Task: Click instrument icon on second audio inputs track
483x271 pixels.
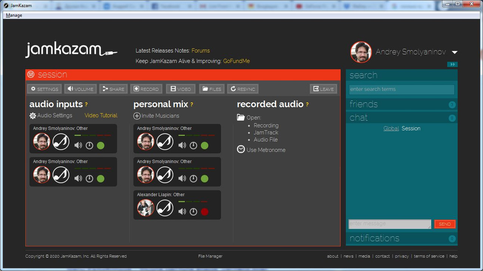Action: tap(61, 175)
